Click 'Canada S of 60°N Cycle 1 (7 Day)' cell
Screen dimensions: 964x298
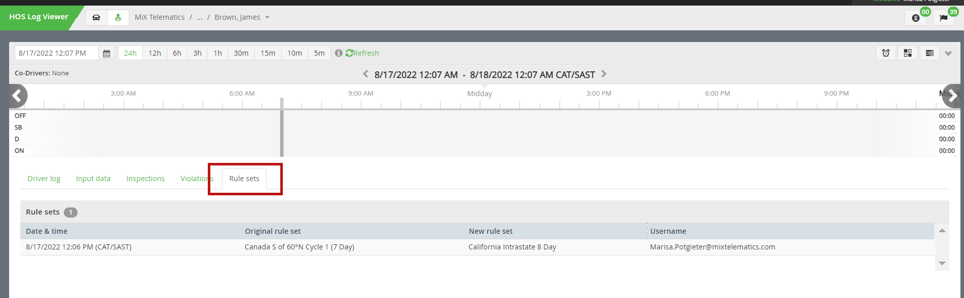300,247
